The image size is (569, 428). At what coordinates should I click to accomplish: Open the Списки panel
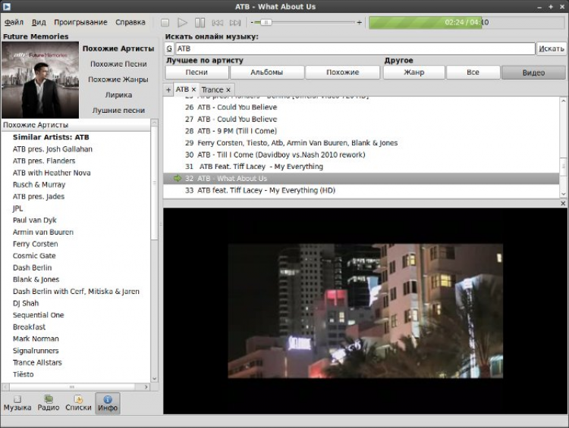(x=78, y=403)
